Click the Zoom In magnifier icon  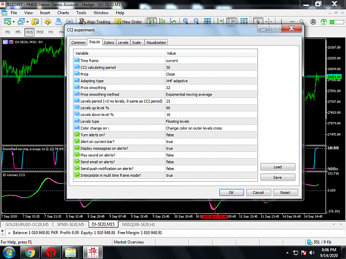pyautogui.click(x=185, y=22)
